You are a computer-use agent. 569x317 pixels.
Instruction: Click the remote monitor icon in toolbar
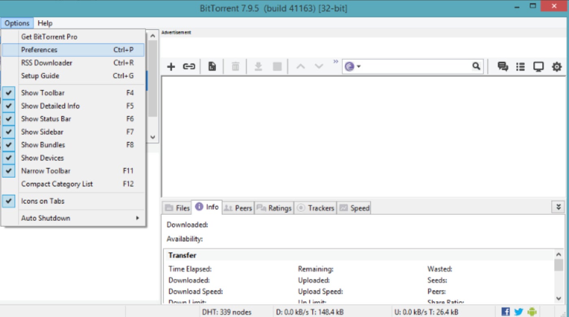click(538, 67)
